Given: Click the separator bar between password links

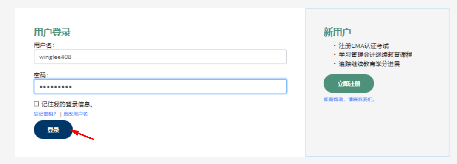Looking at the screenshot, I should [x=60, y=114].
